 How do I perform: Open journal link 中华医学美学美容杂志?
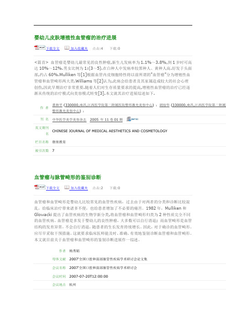point(69,119)
